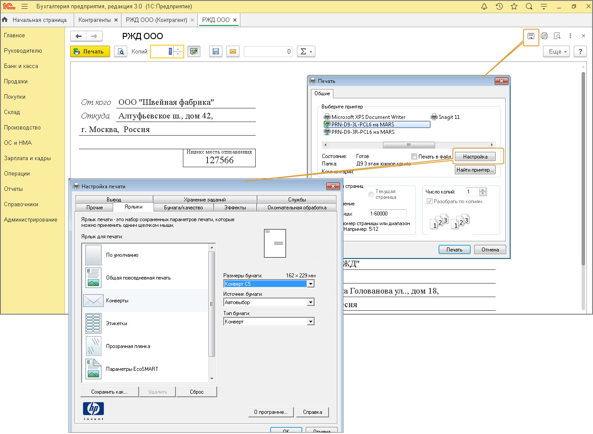This screenshot has height=434, width=593.
Task: Switch to the Службы tab
Action: 297,200
